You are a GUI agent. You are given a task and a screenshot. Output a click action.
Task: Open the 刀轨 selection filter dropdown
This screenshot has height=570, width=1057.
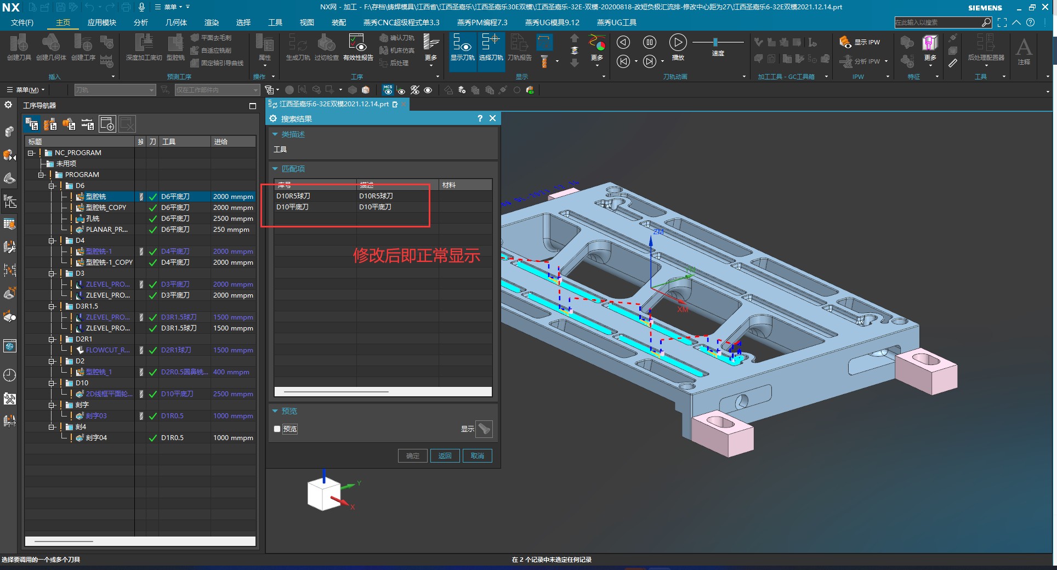click(x=115, y=90)
